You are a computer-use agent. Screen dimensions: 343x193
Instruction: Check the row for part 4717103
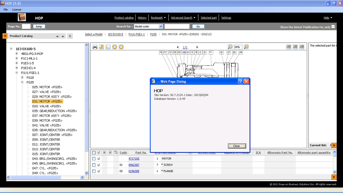(x=94, y=159)
